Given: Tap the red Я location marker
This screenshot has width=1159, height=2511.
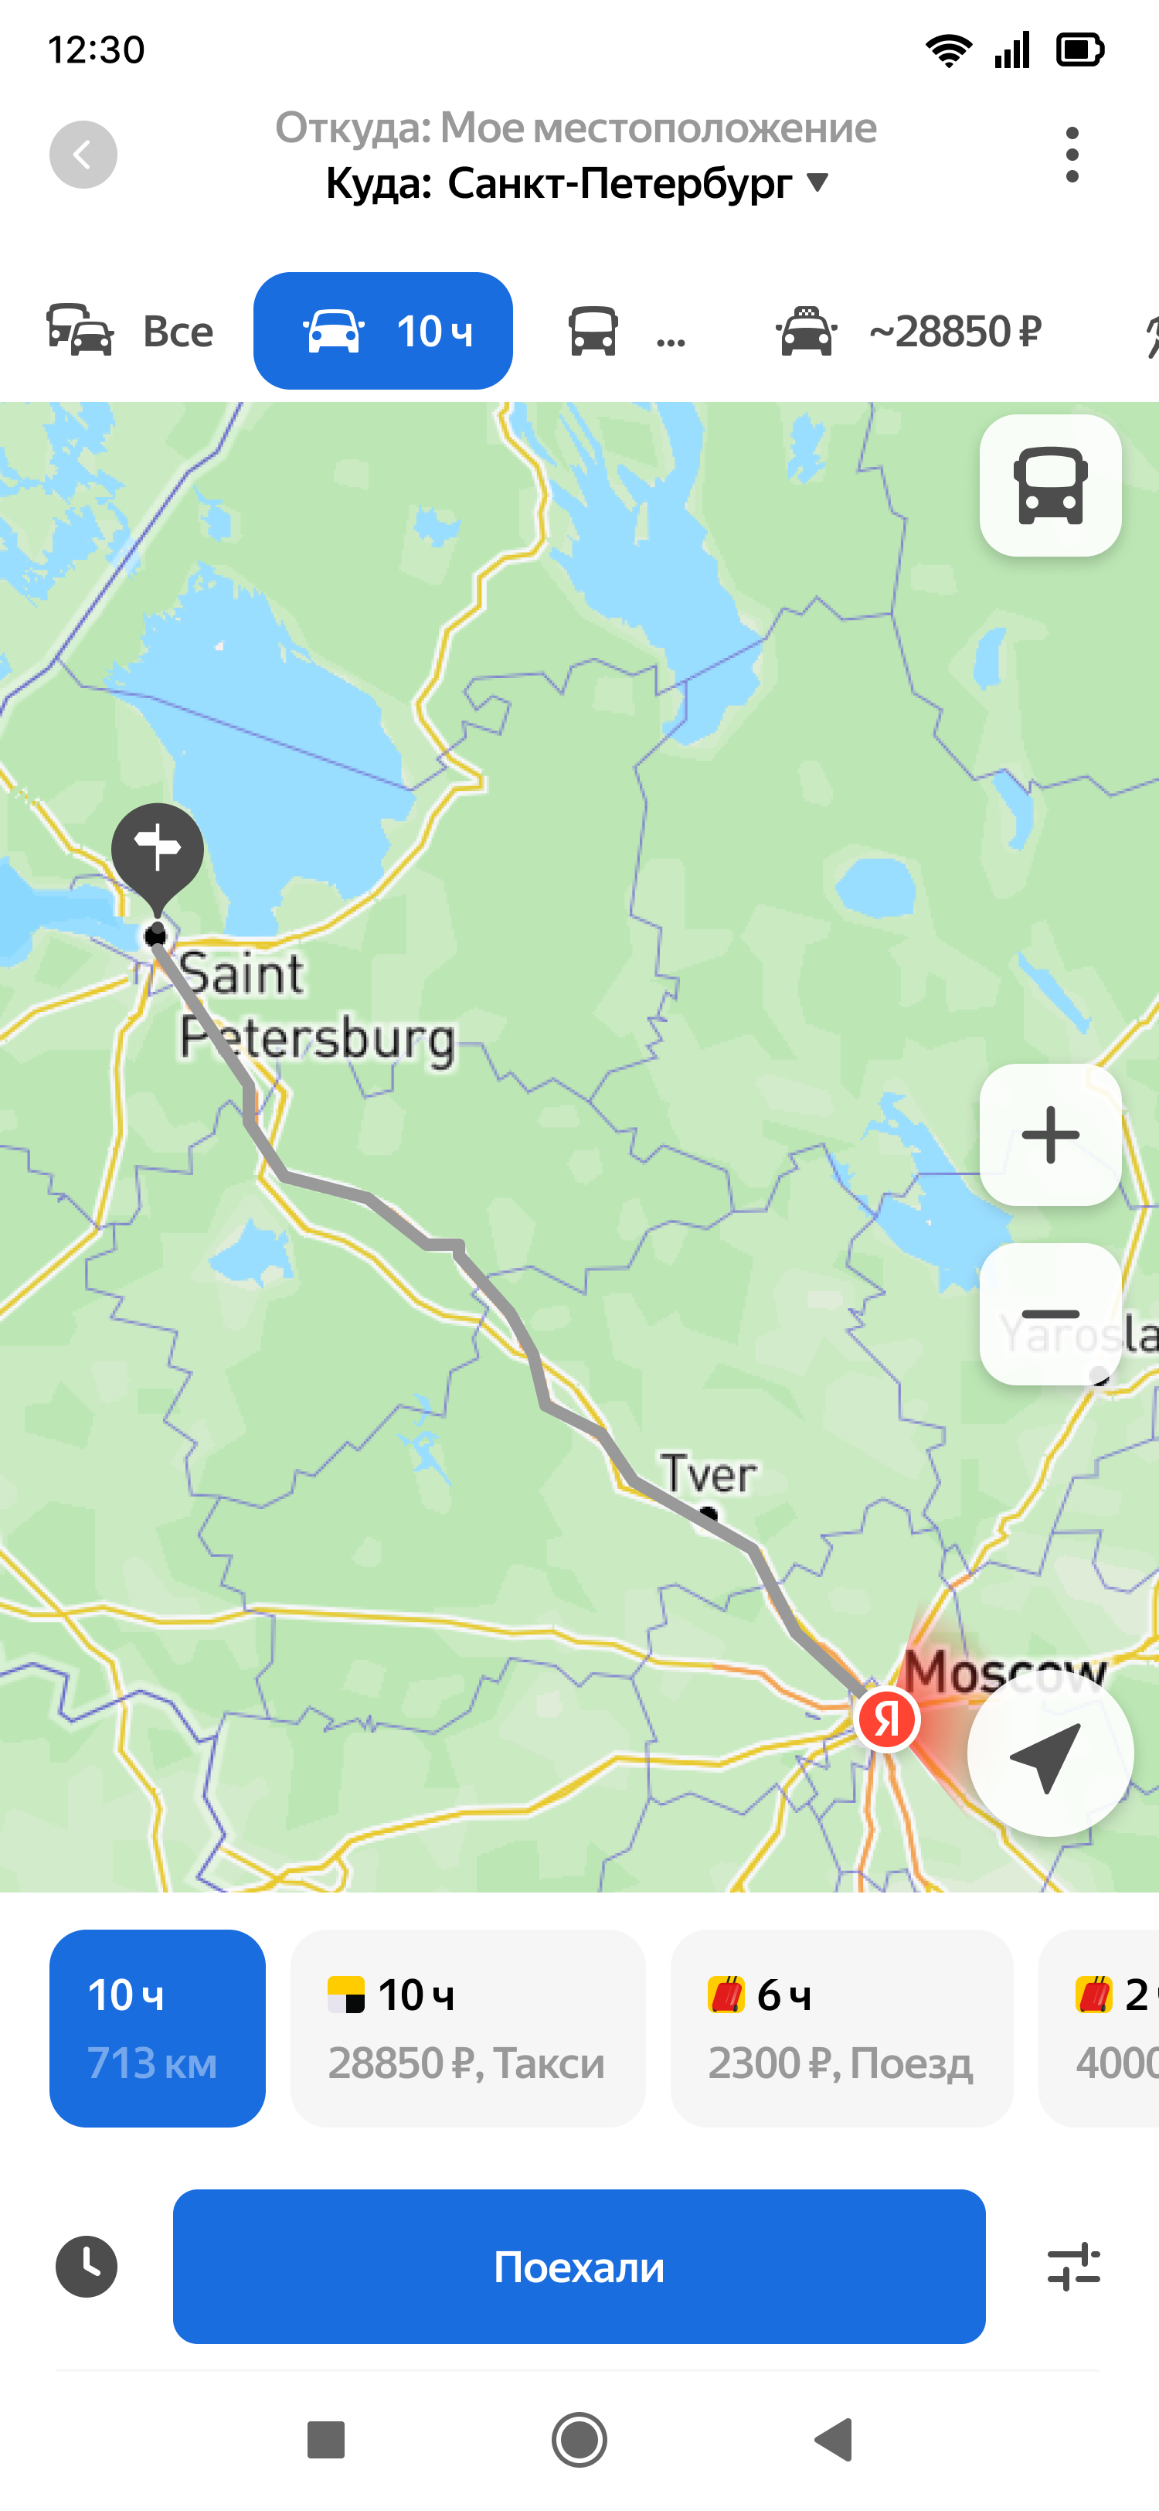Looking at the screenshot, I should tap(886, 1719).
